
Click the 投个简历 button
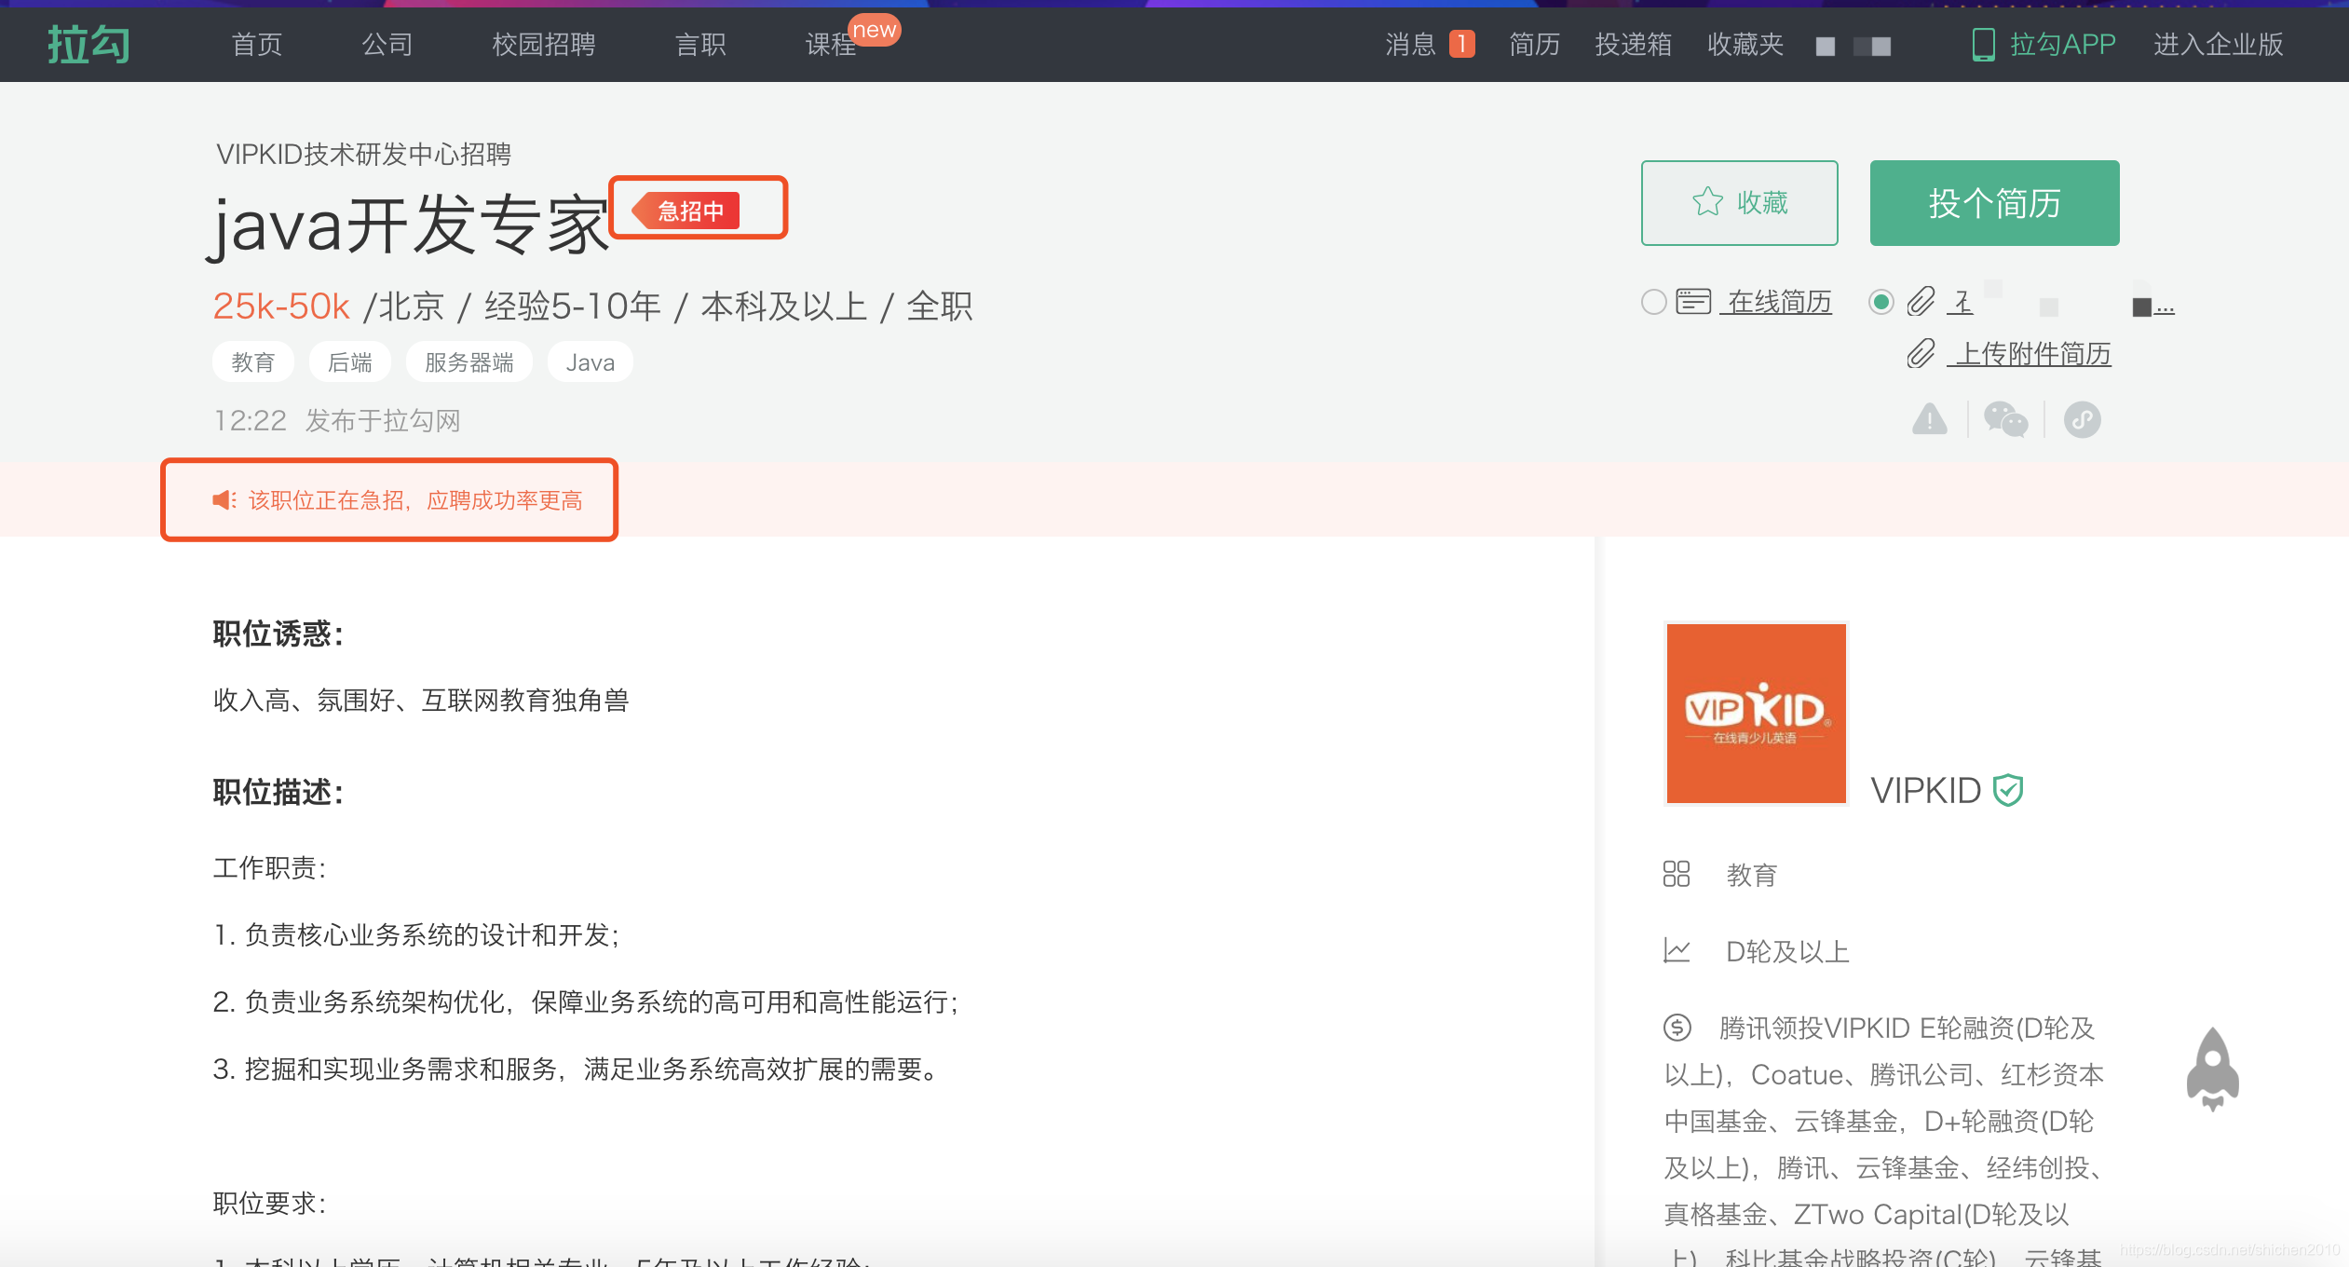coord(1994,203)
